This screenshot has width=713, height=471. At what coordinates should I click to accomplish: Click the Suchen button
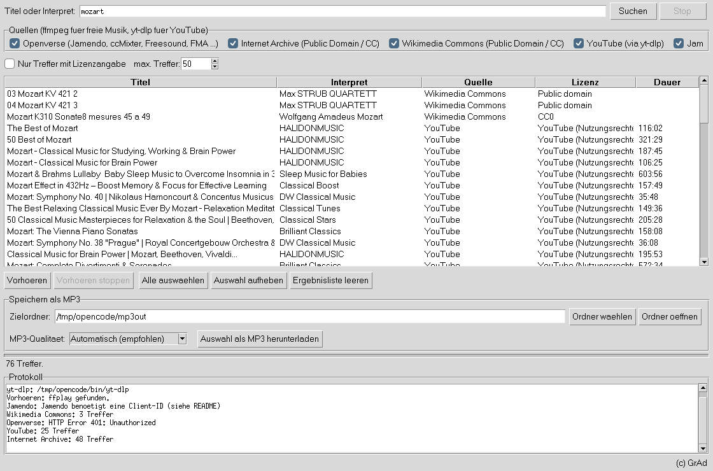[x=633, y=11]
